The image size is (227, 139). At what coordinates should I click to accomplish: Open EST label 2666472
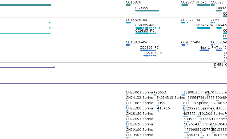tap(195, 98)
